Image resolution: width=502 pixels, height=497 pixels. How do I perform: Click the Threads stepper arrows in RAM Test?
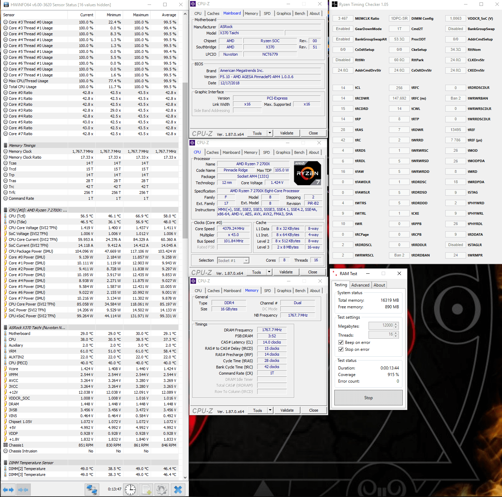click(396, 335)
